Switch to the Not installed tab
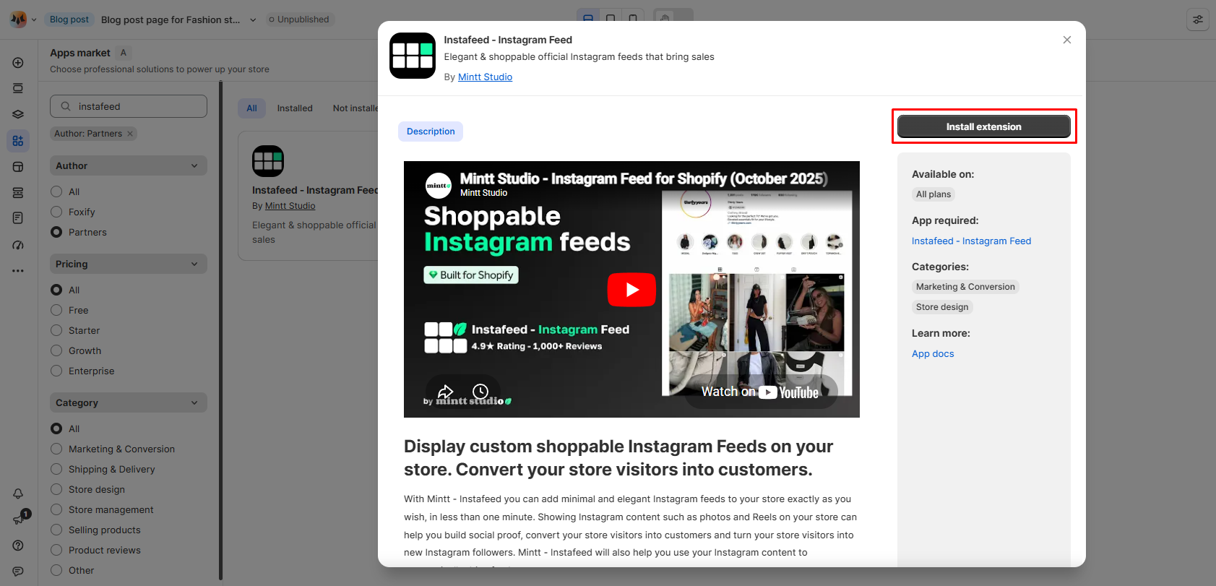Screen dimensions: 1216x586 click(x=355, y=108)
